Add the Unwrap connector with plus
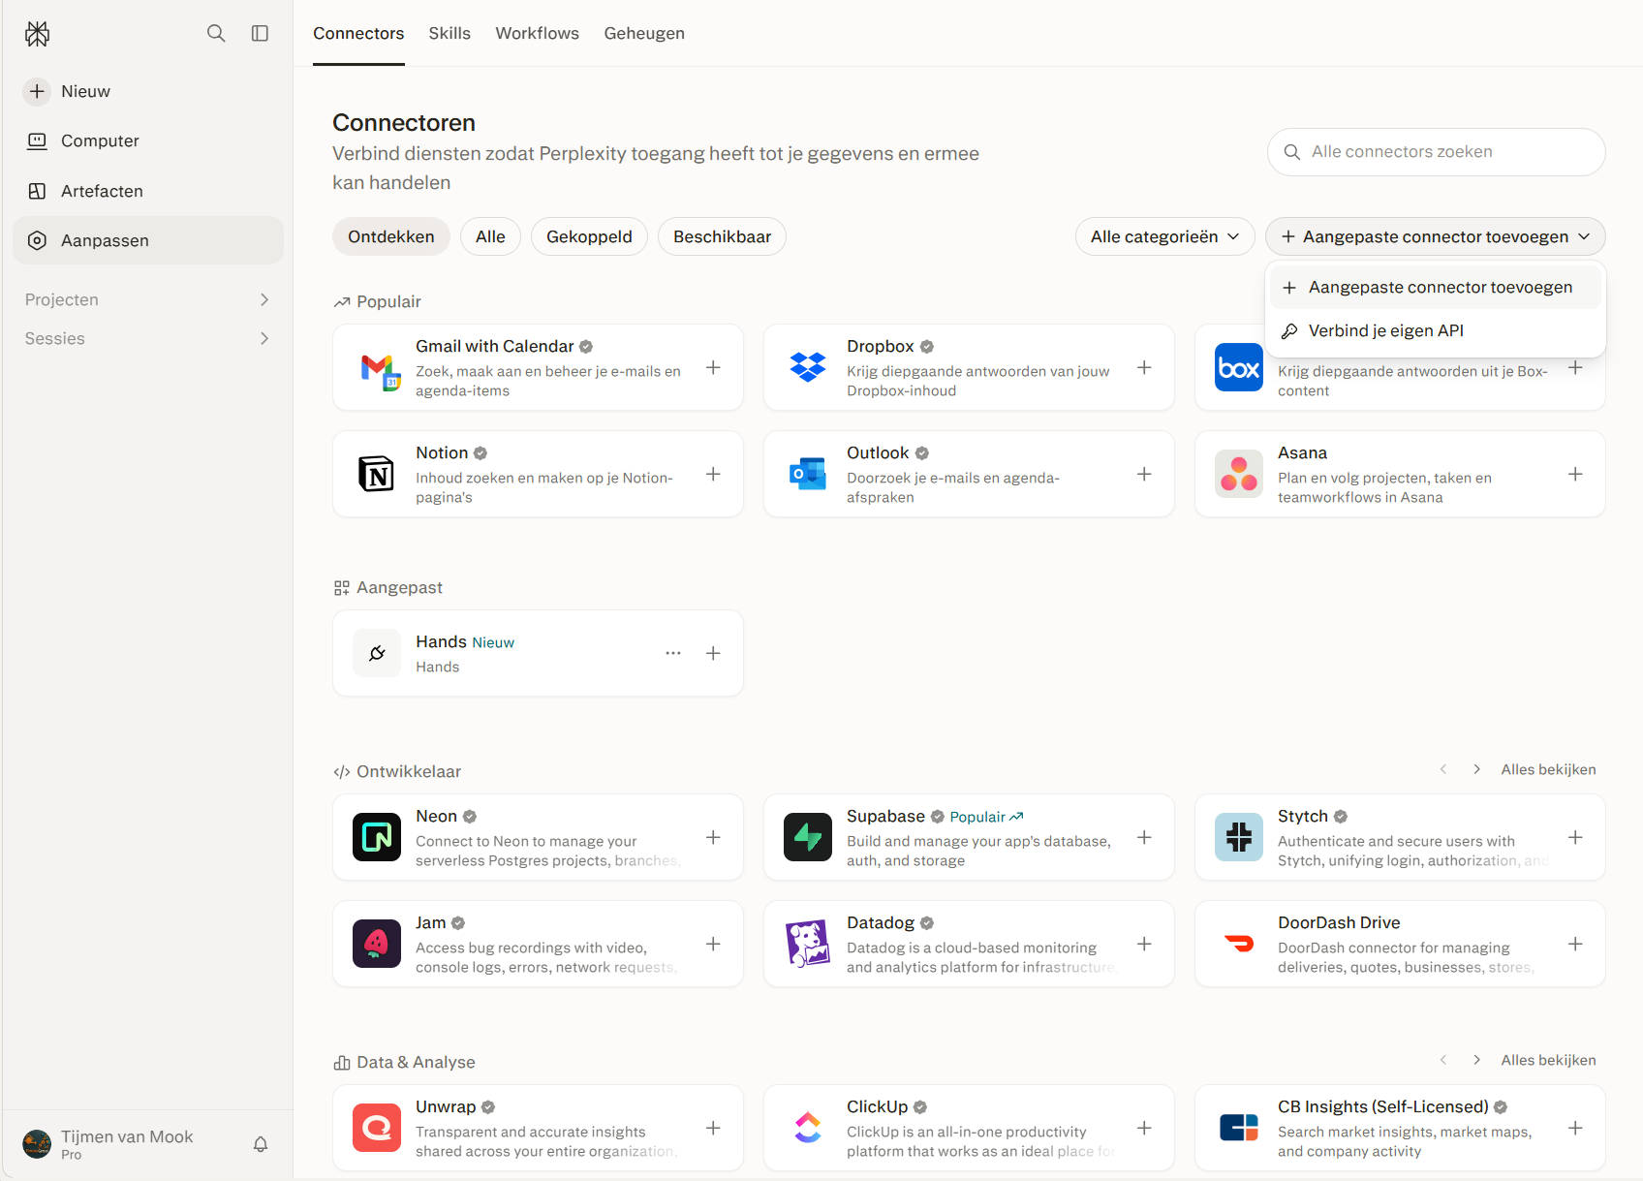The width and height of the screenshot is (1643, 1181). (x=713, y=1128)
